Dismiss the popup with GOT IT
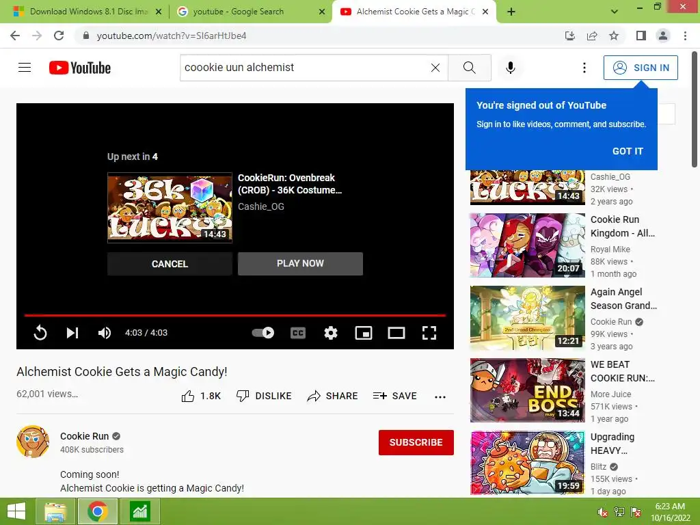This screenshot has height=525, width=700. click(628, 151)
